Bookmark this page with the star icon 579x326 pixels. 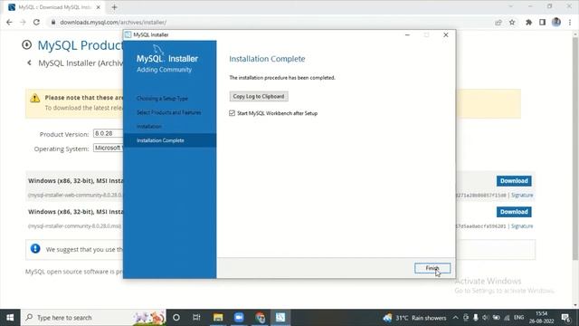tap(512, 22)
